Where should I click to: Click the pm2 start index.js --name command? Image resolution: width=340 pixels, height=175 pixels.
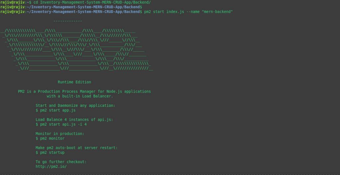click(x=188, y=12)
